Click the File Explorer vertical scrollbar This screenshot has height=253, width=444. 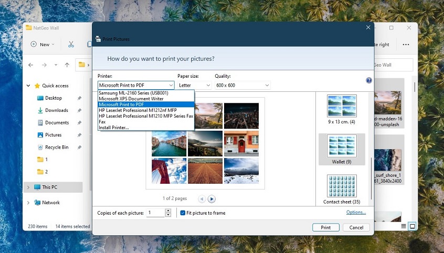[x=415, y=87]
